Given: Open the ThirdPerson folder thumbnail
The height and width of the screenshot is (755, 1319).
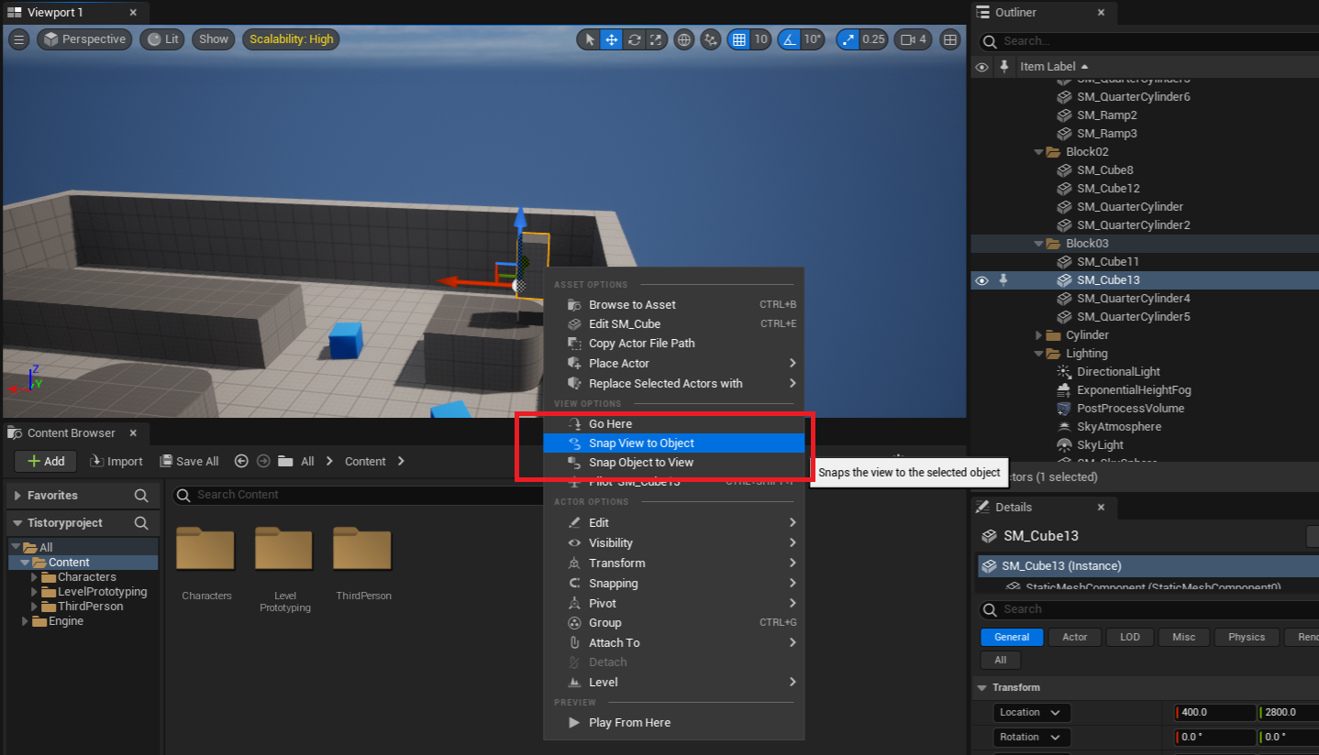Looking at the screenshot, I should click(x=363, y=548).
